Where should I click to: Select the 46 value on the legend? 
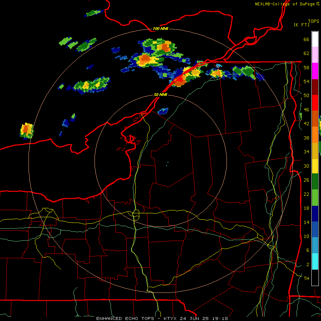[x=306, y=110]
